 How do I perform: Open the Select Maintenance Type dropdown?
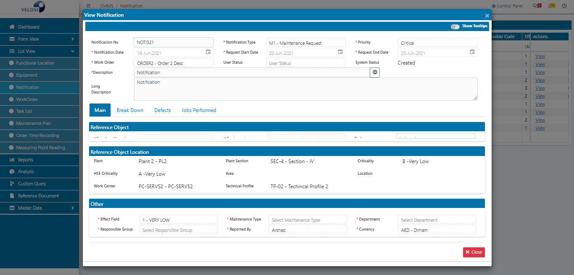(308, 220)
